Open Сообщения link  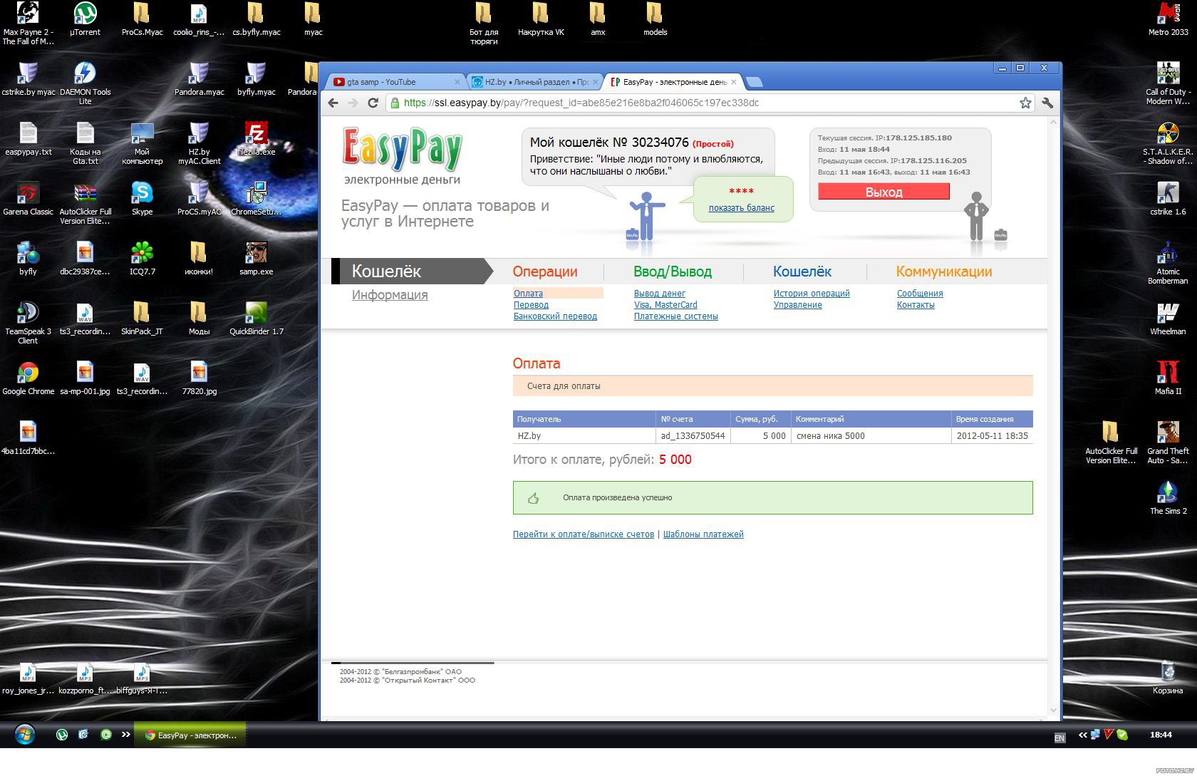tap(920, 294)
